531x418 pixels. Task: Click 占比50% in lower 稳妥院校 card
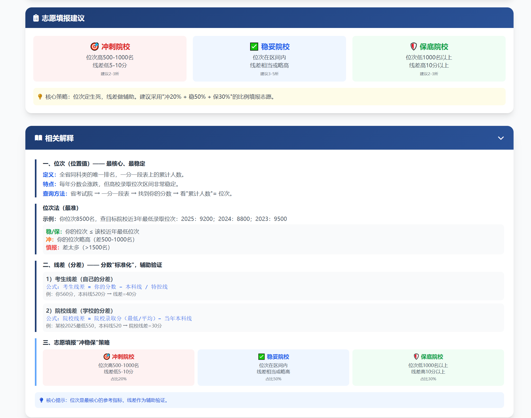point(273,379)
